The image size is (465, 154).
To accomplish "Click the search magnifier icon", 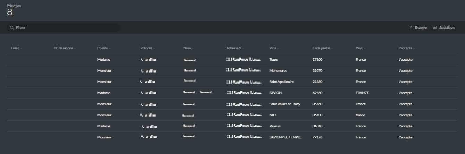I will click(x=12, y=28).
